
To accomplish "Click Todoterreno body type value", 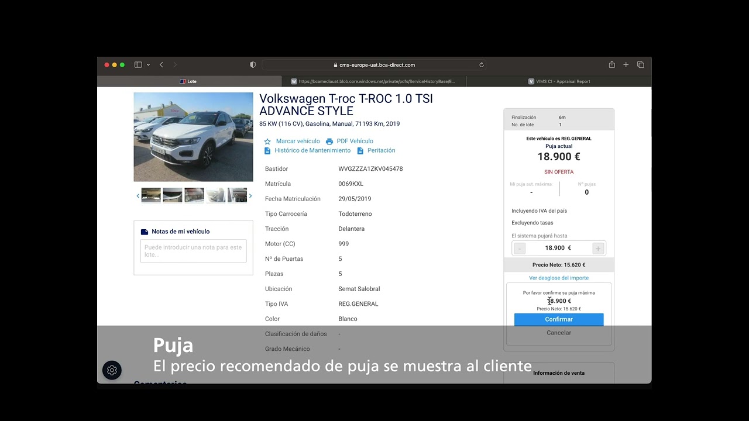I will click(355, 214).
